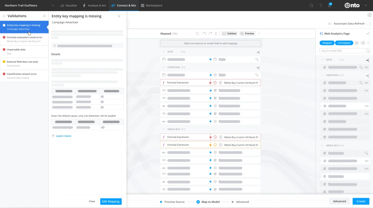Open the help question mark icon
This screenshot has height=208, width=373.
[x=321, y=6]
